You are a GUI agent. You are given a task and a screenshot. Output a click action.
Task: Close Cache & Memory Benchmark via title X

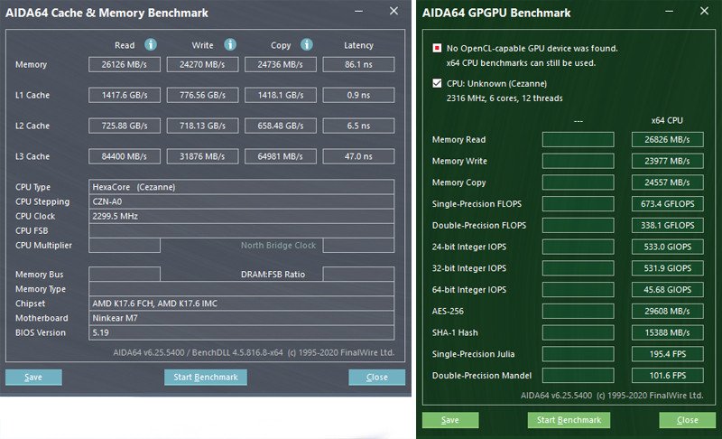click(393, 12)
